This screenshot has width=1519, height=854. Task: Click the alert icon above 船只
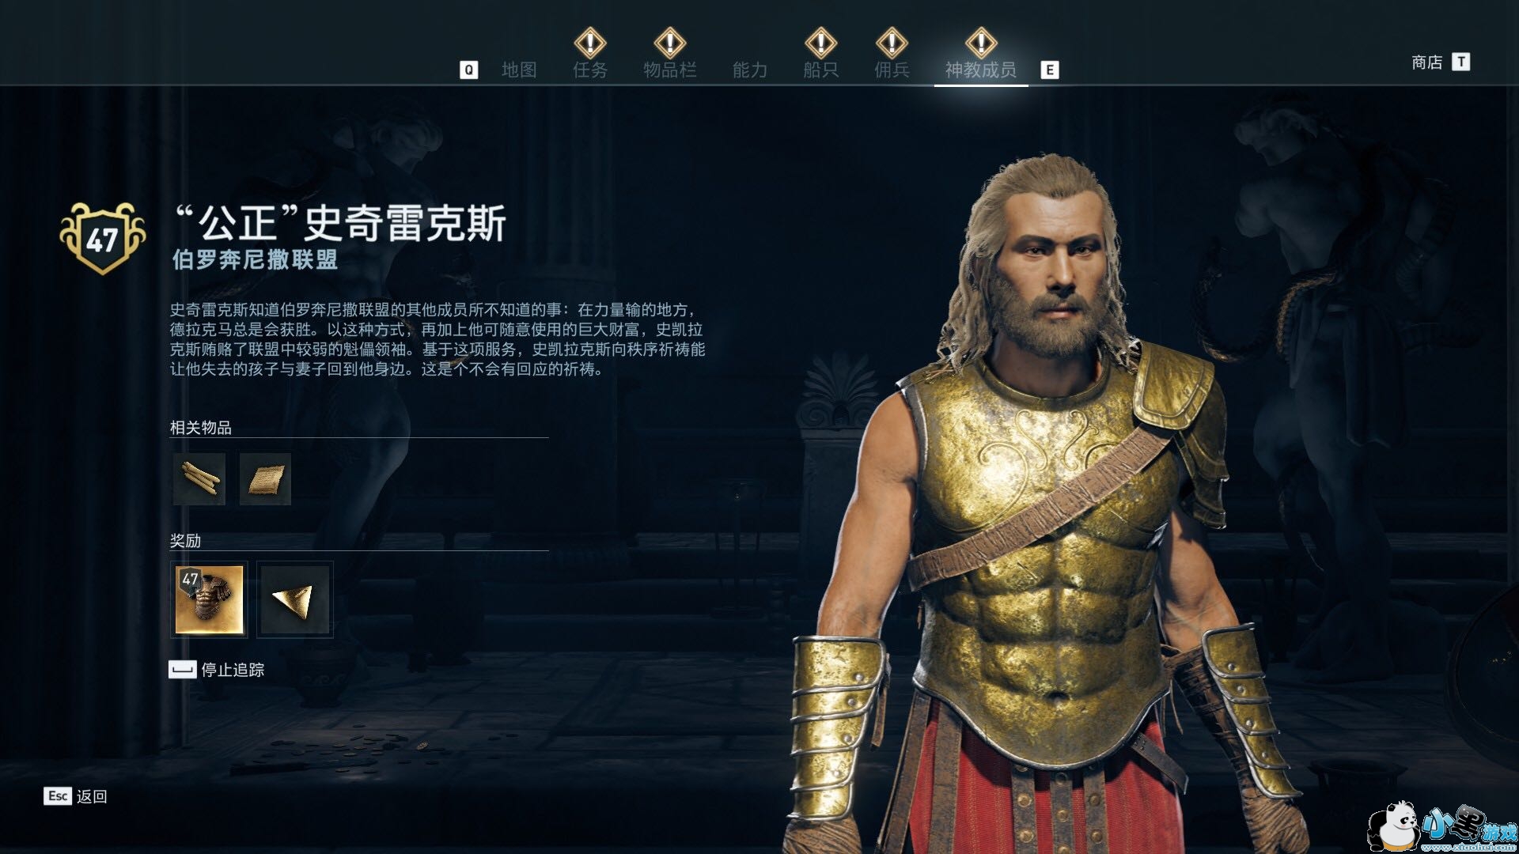tap(820, 42)
